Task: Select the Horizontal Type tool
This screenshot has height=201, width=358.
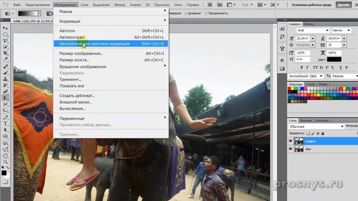Action: click(x=5, y=124)
